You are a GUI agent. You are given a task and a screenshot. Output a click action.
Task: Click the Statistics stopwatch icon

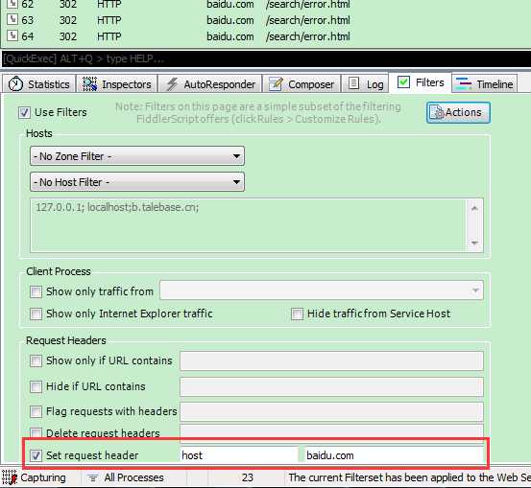tap(15, 83)
